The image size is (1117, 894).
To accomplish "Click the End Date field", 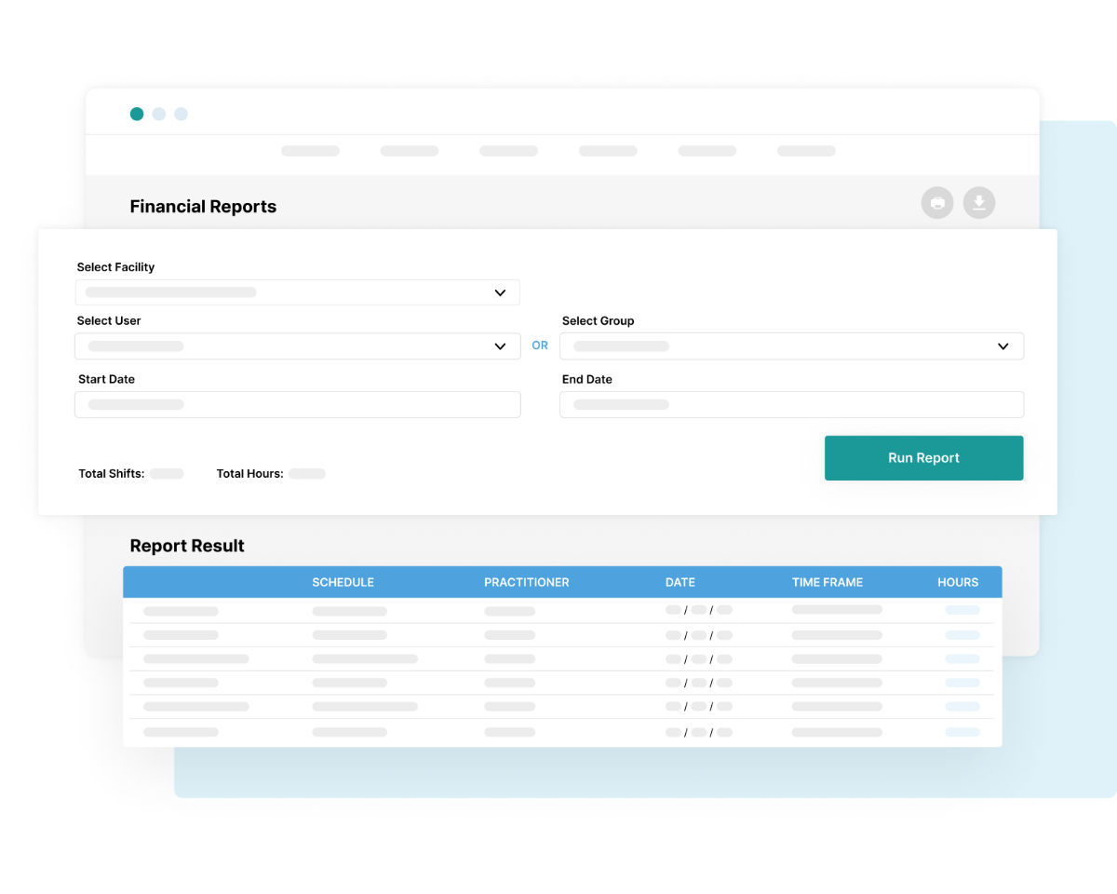I will 791,404.
